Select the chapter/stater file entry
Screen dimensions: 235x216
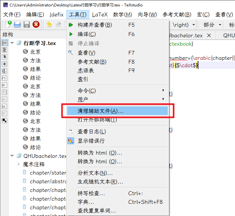pyautogui.click(x=48, y=173)
